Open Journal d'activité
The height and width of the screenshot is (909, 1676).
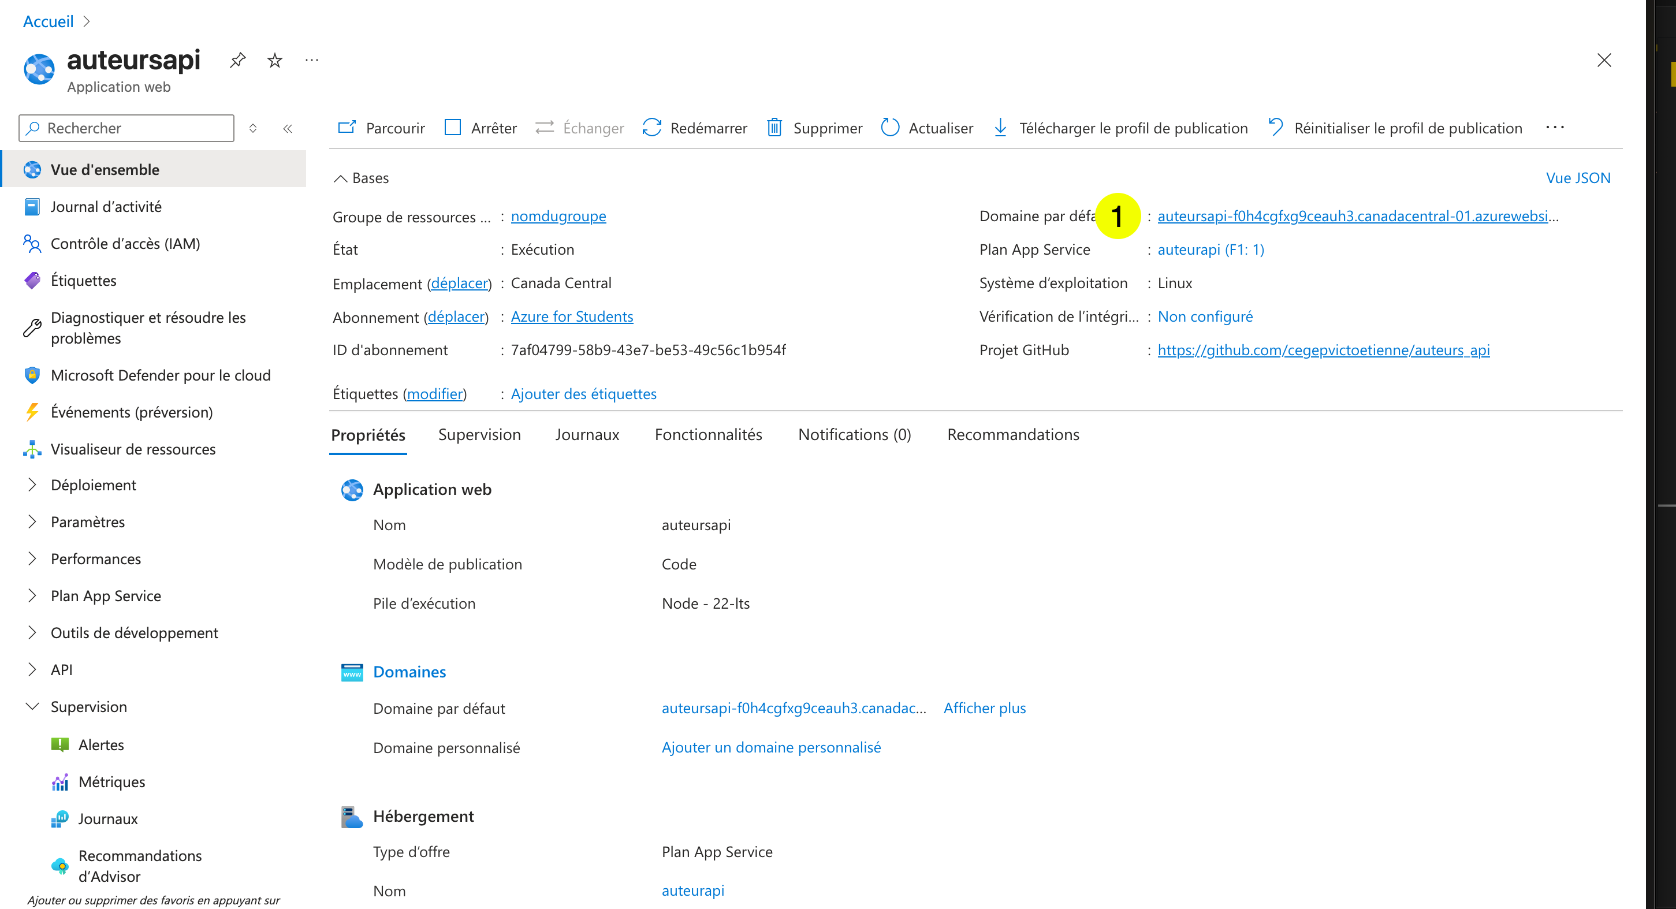click(x=106, y=206)
